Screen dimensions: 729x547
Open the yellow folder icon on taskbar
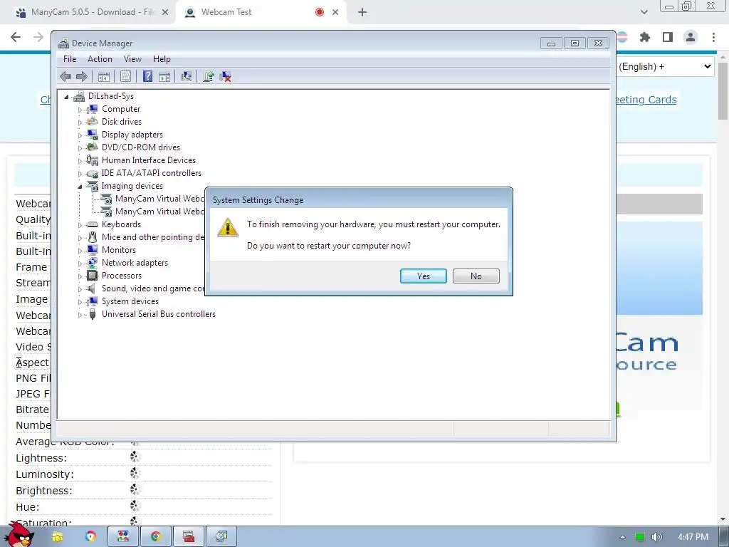click(57, 537)
